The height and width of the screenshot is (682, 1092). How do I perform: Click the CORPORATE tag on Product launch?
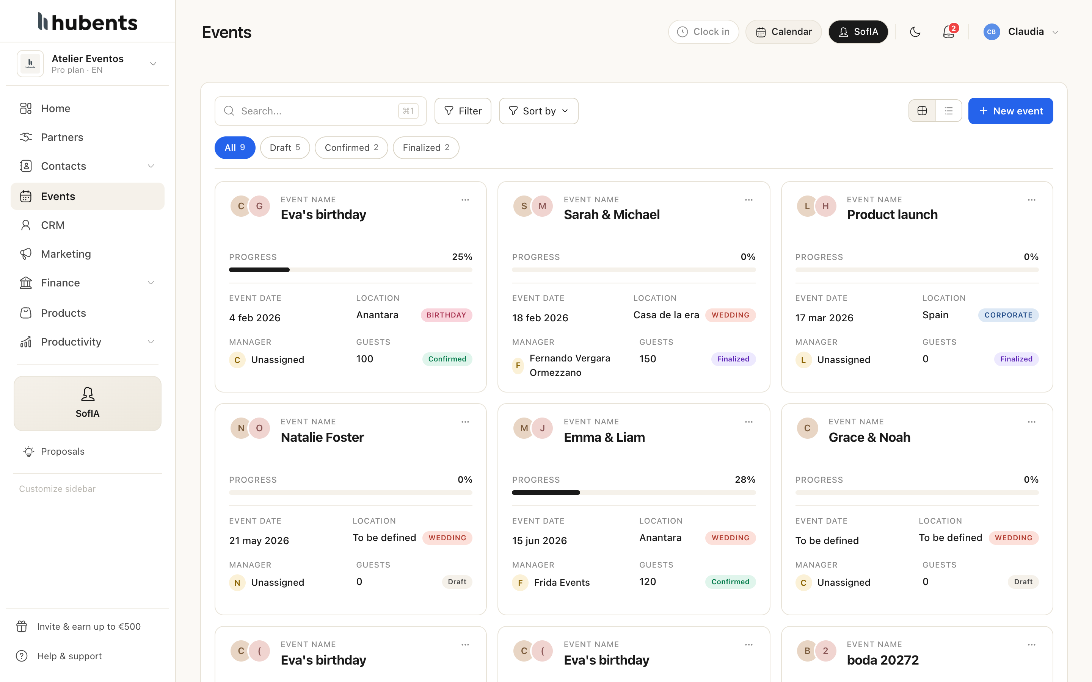tap(1008, 315)
